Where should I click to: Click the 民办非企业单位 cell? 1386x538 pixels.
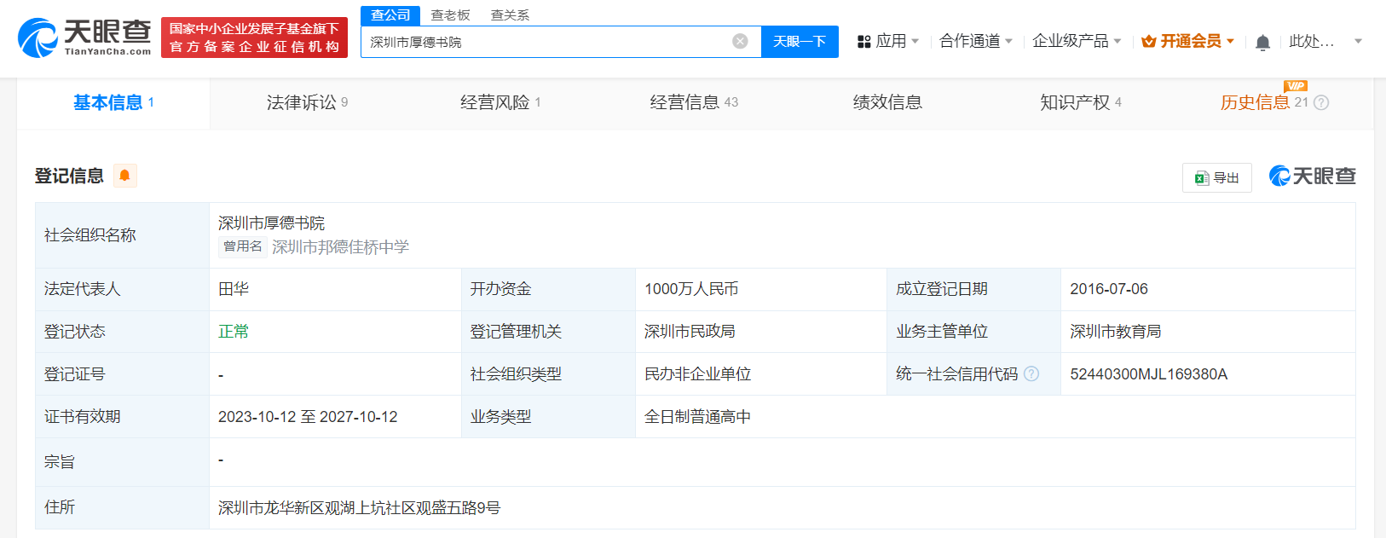tap(697, 374)
